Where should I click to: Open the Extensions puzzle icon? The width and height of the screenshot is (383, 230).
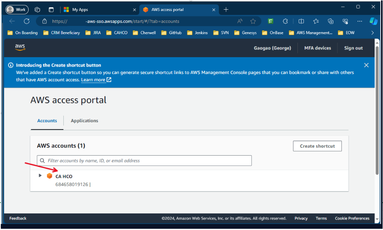[x=285, y=21]
